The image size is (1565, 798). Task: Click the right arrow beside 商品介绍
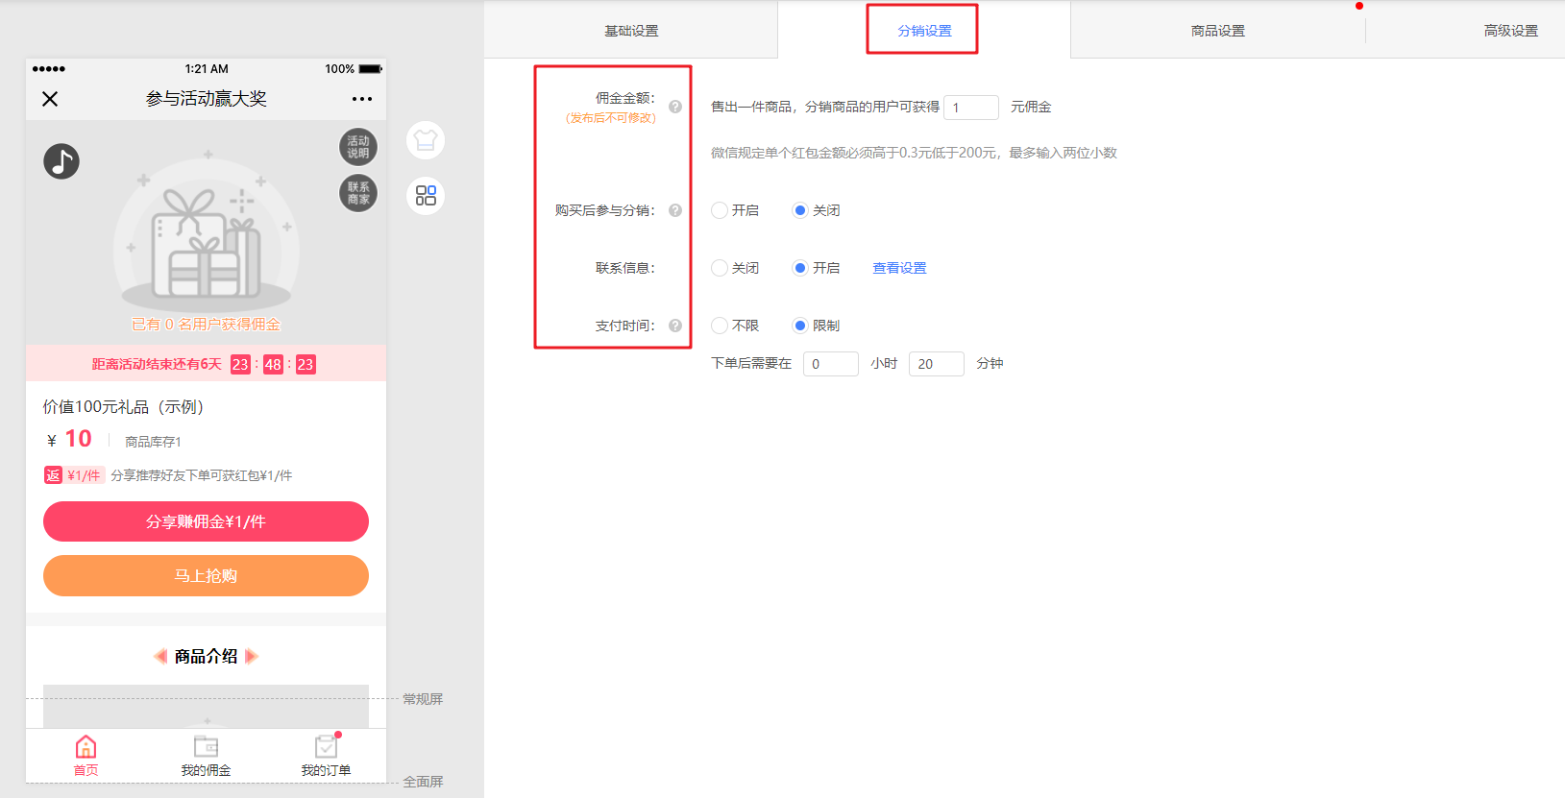point(252,657)
